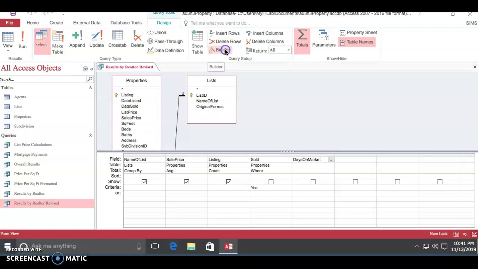Switch to the External Data tab
Viewport: 478px width, 269px height.
pos(87,23)
